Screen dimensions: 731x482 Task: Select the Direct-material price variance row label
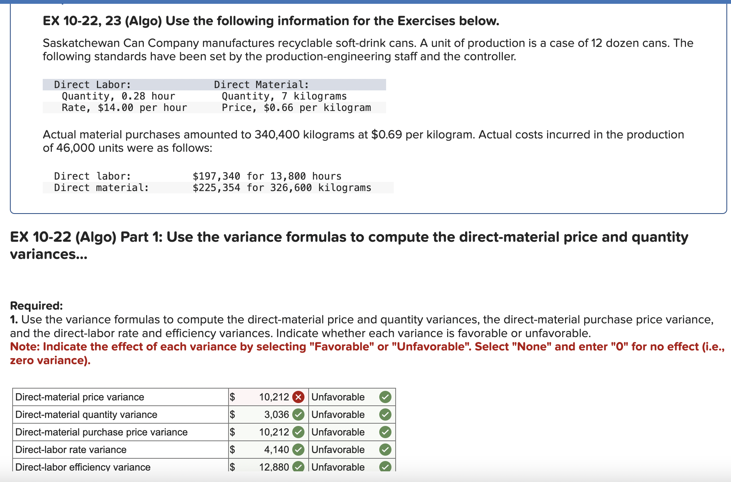[79, 397]
